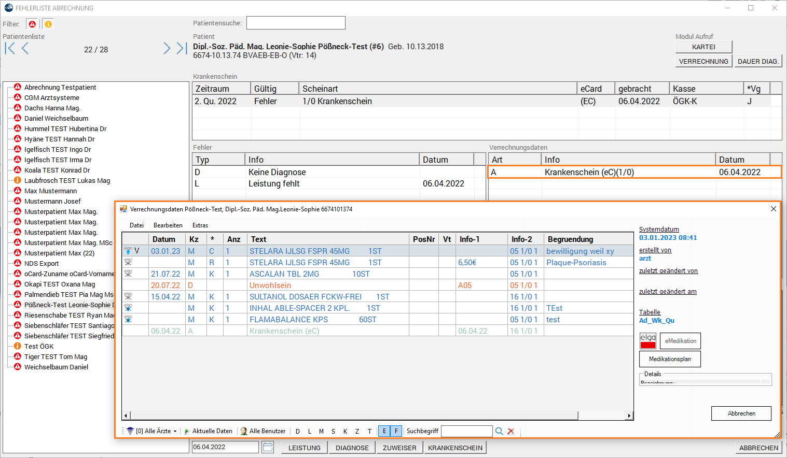Click elga icon in first STELARA row
Viewport: 787px width, 458px height.
pyautogui.click(x=128, y=251)
